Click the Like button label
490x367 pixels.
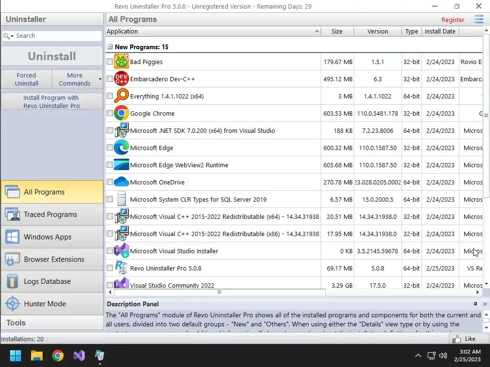coord(470,339)
